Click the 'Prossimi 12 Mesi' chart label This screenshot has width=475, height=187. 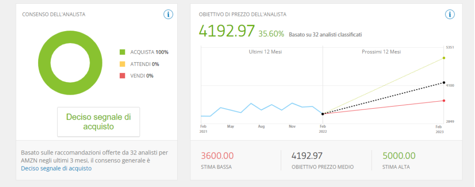tap(381, 52)
